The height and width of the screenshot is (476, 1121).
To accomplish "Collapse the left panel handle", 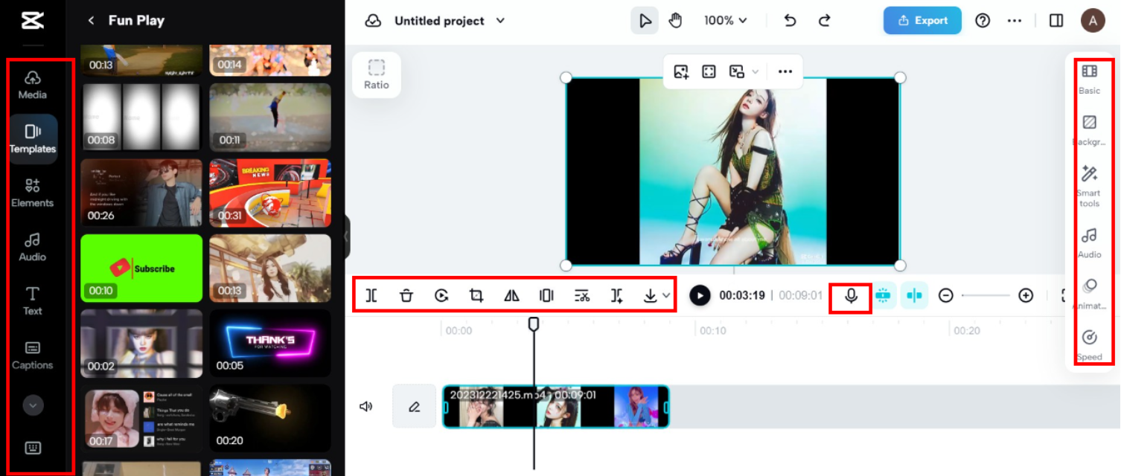I will tap(346, 237).
